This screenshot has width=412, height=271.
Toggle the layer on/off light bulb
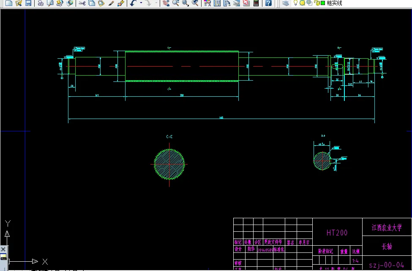(295, 3)
